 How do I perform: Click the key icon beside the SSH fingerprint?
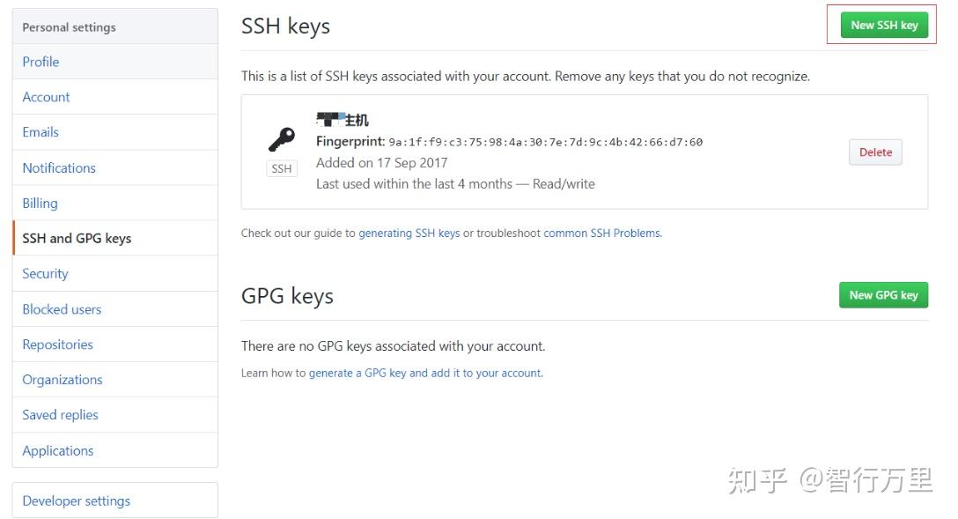282,139
